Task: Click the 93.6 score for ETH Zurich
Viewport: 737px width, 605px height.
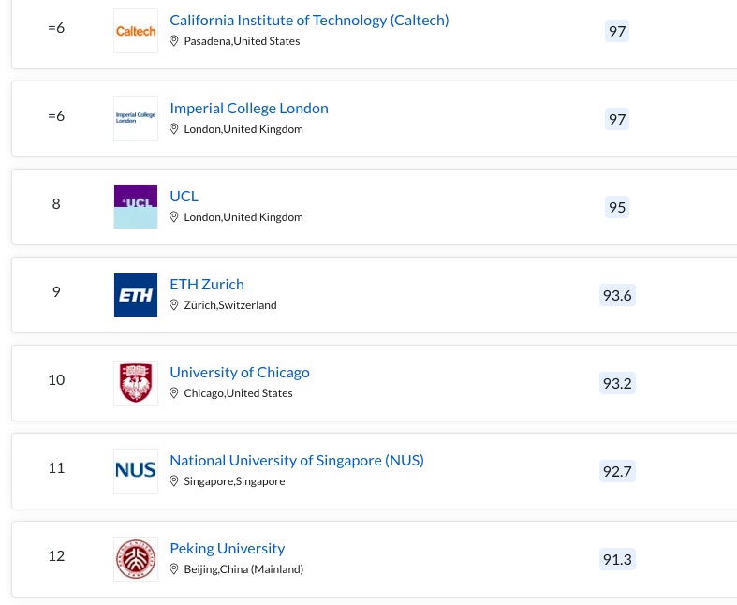Action: point(617,296)
